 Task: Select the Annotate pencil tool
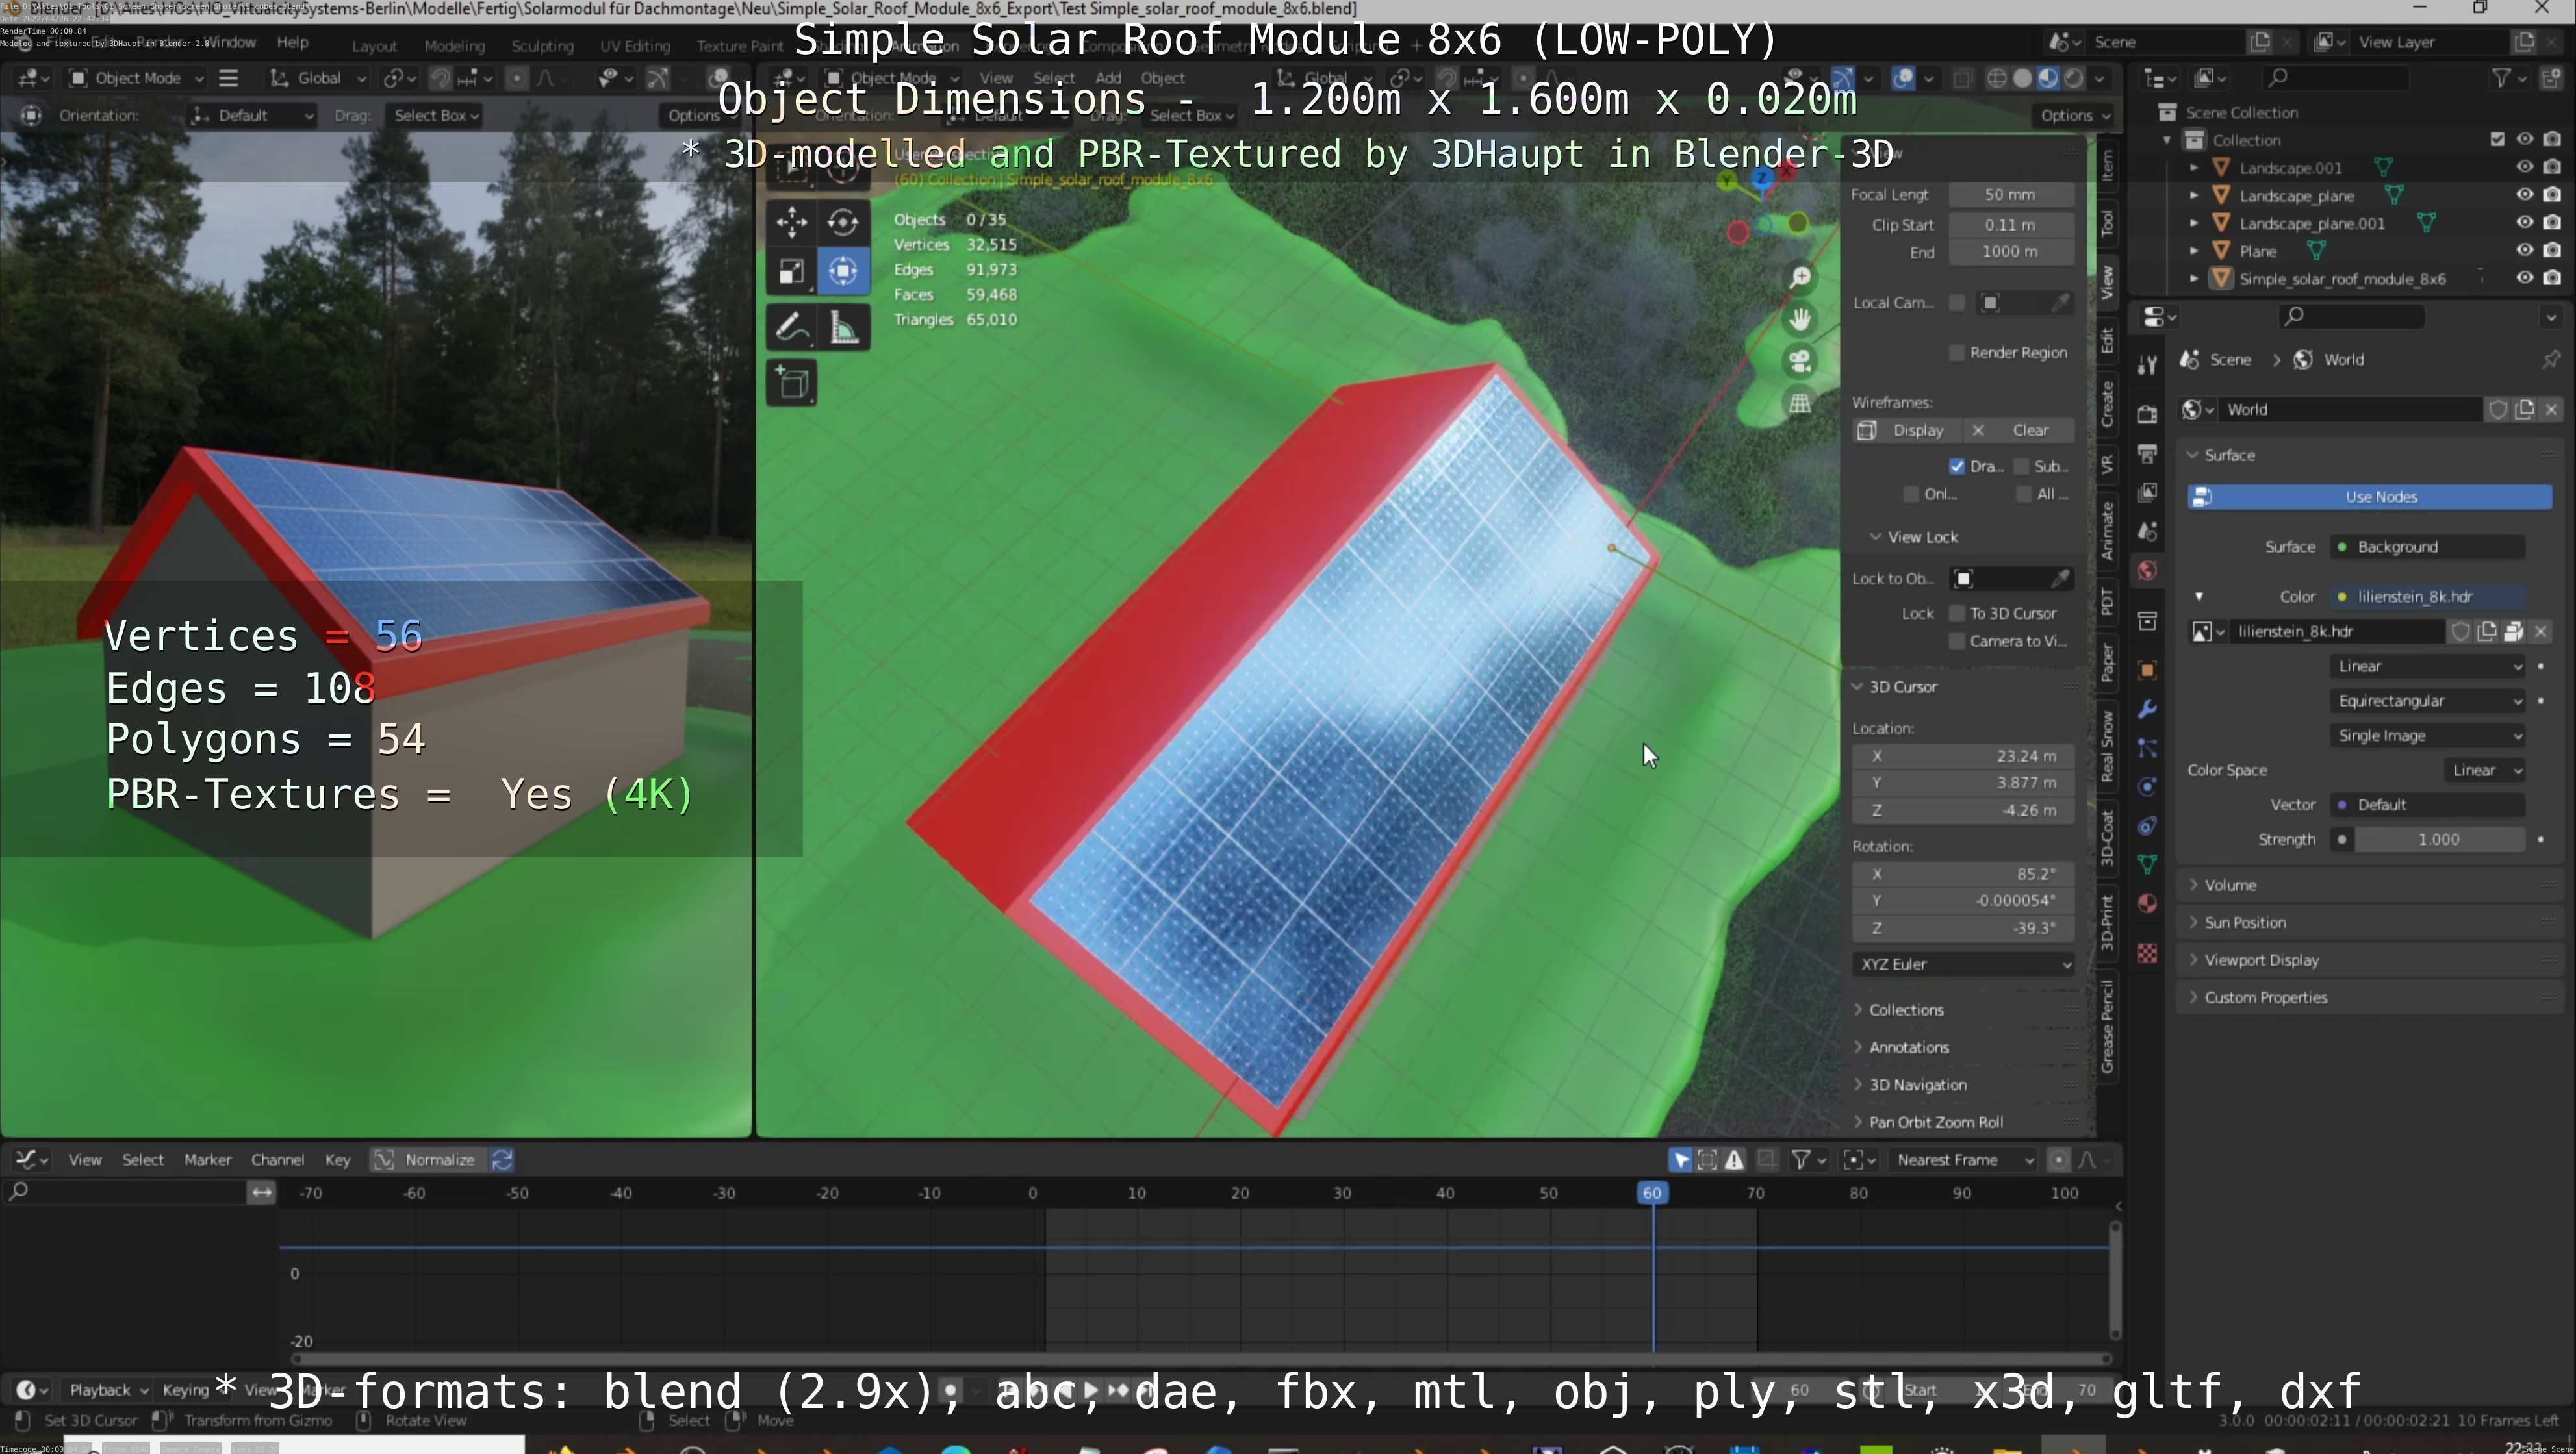pyautogui.click(x=791, y=327)
